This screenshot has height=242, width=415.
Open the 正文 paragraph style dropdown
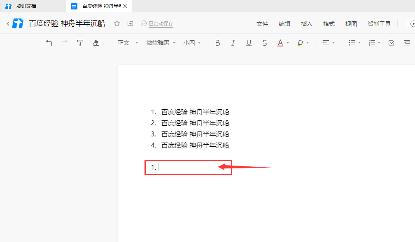[x=126, y=42]
